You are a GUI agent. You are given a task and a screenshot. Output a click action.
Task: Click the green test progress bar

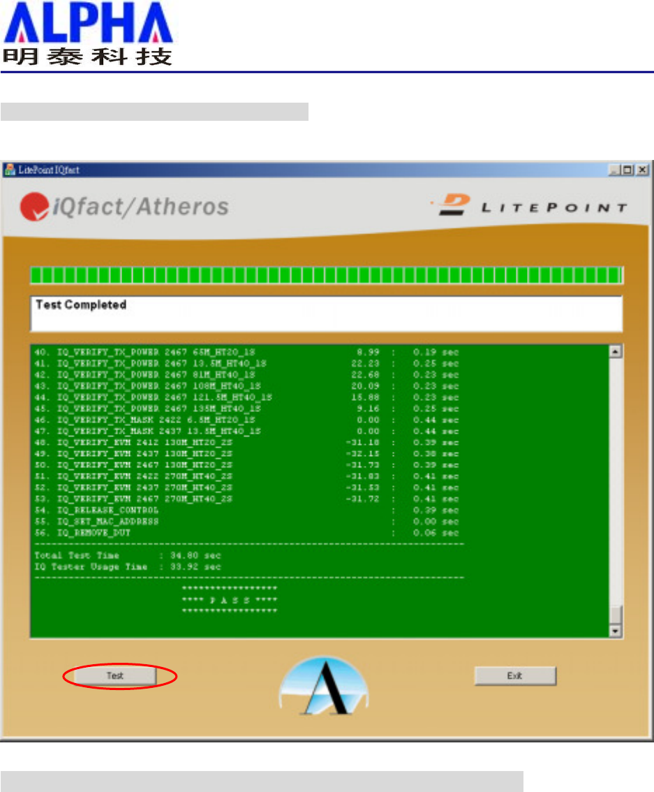(x=327, y=275)
